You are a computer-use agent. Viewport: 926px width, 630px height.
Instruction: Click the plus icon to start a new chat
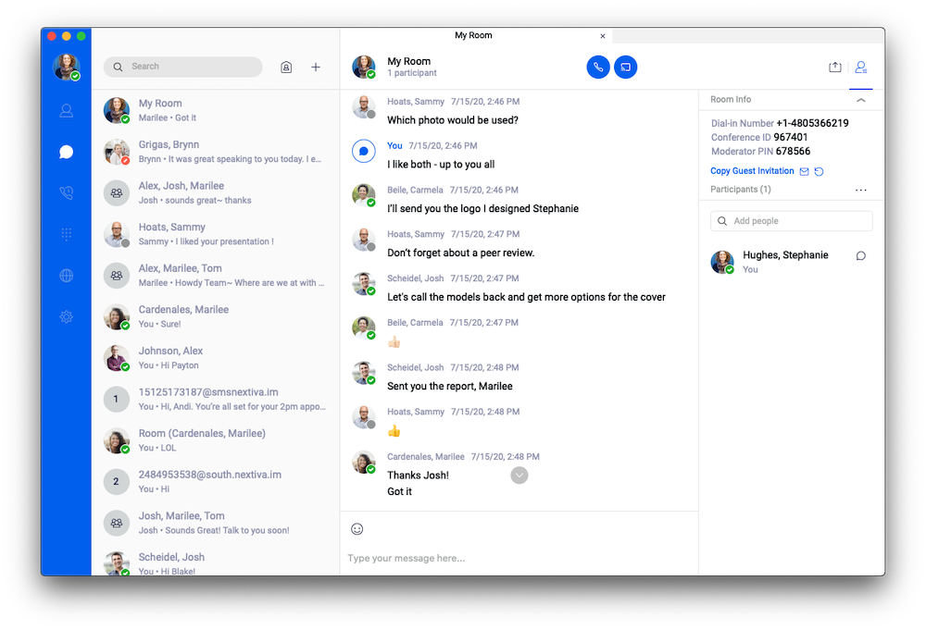click(x=316, y=67)
